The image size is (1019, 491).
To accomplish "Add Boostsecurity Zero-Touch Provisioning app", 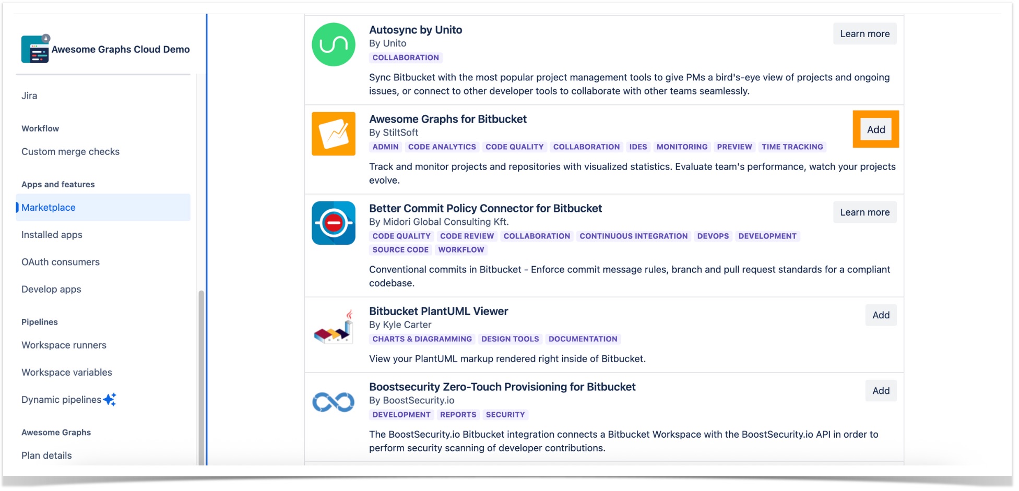I will (x=880, y=391).
